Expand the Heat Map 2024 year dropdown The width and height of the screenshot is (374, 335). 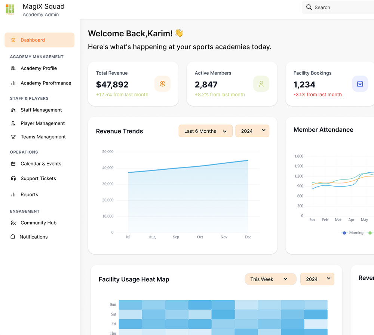[317, 279]
